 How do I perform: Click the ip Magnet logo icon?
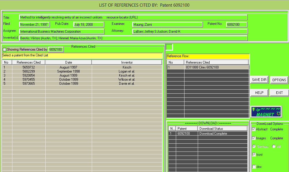point(266,112)
